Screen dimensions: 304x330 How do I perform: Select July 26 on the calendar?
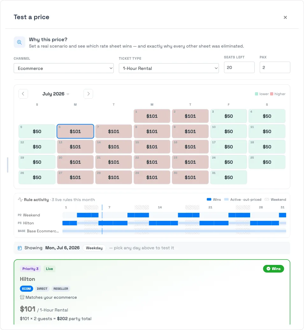pyautogui.click(x=37, y=177)
